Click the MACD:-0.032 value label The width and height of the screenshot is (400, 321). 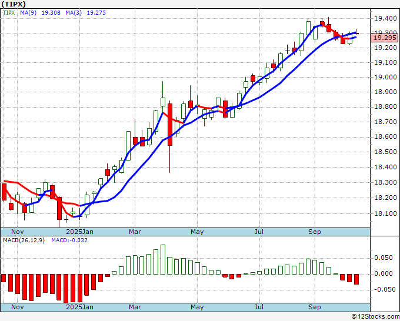(69, 240)
